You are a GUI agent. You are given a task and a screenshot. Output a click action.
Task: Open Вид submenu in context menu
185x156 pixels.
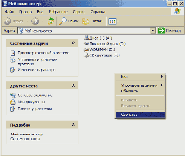(140, 76)
